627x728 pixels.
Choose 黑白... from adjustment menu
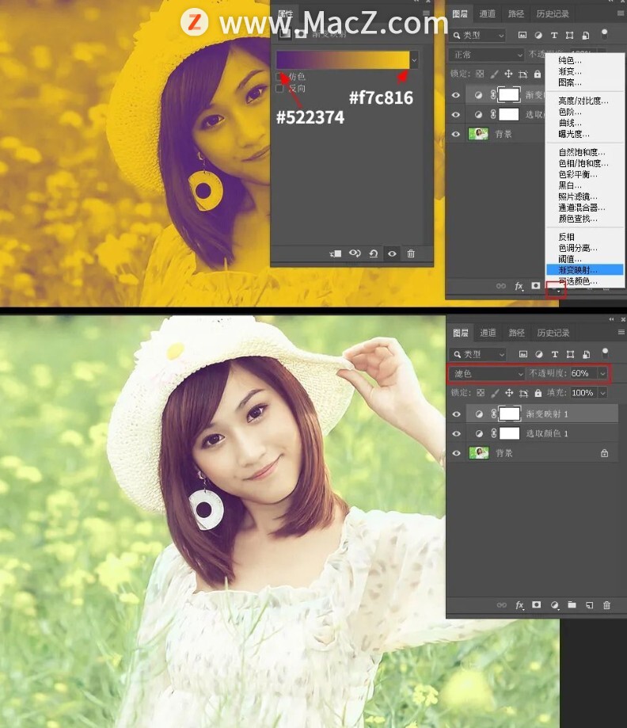[585, 185]
